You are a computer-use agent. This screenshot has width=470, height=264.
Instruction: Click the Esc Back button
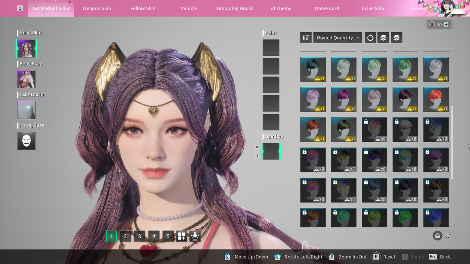[x=440, y=257]
